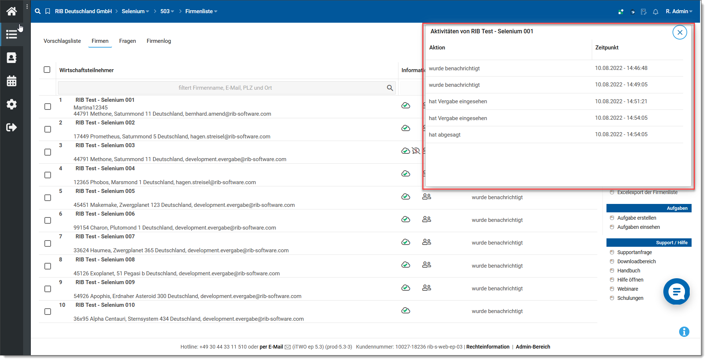
Task: Click the search icon in the filter field
Action: click(390, 88)
